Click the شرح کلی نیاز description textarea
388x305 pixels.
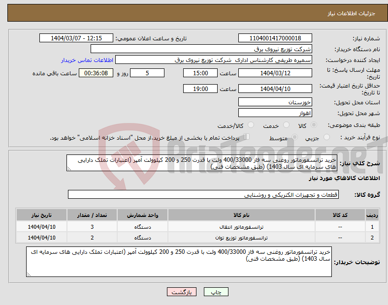tap(202, 163)
